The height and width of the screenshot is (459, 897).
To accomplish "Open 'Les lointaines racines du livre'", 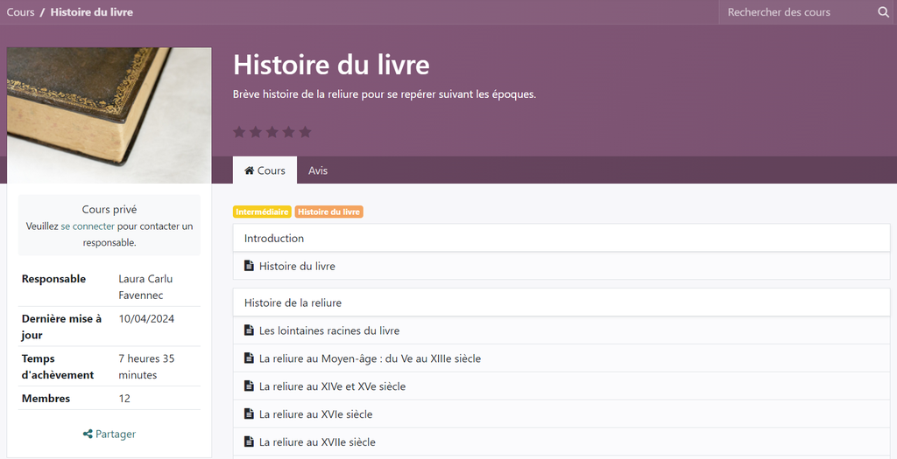I will click(329, 330).
